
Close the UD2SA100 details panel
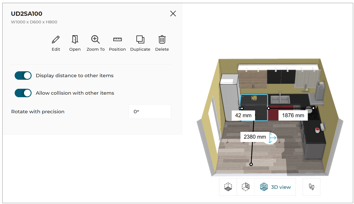click(x=173, y=14)
